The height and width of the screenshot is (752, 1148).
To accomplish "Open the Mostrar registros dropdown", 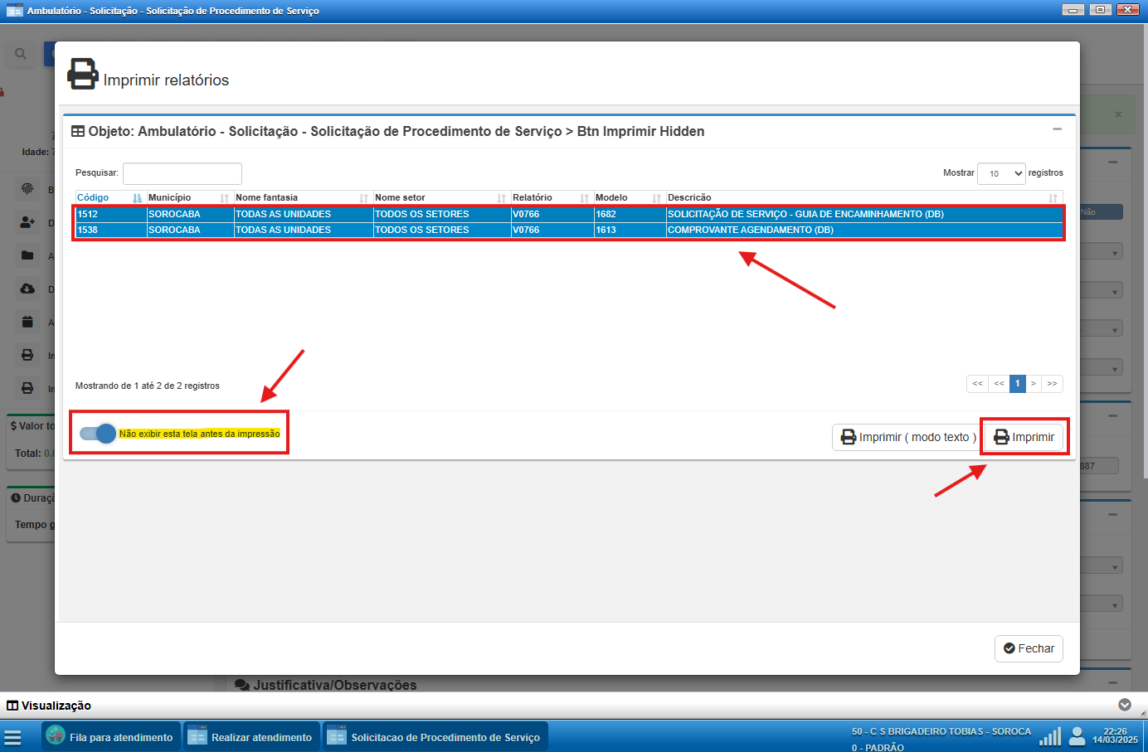I will 1001,173.
